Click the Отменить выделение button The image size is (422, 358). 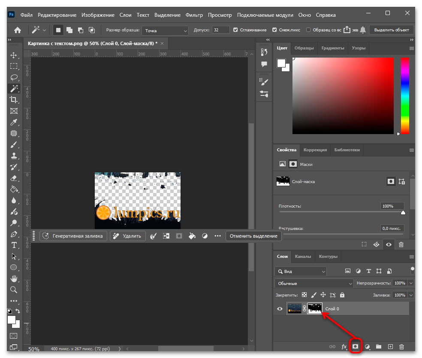click(253, 236)
